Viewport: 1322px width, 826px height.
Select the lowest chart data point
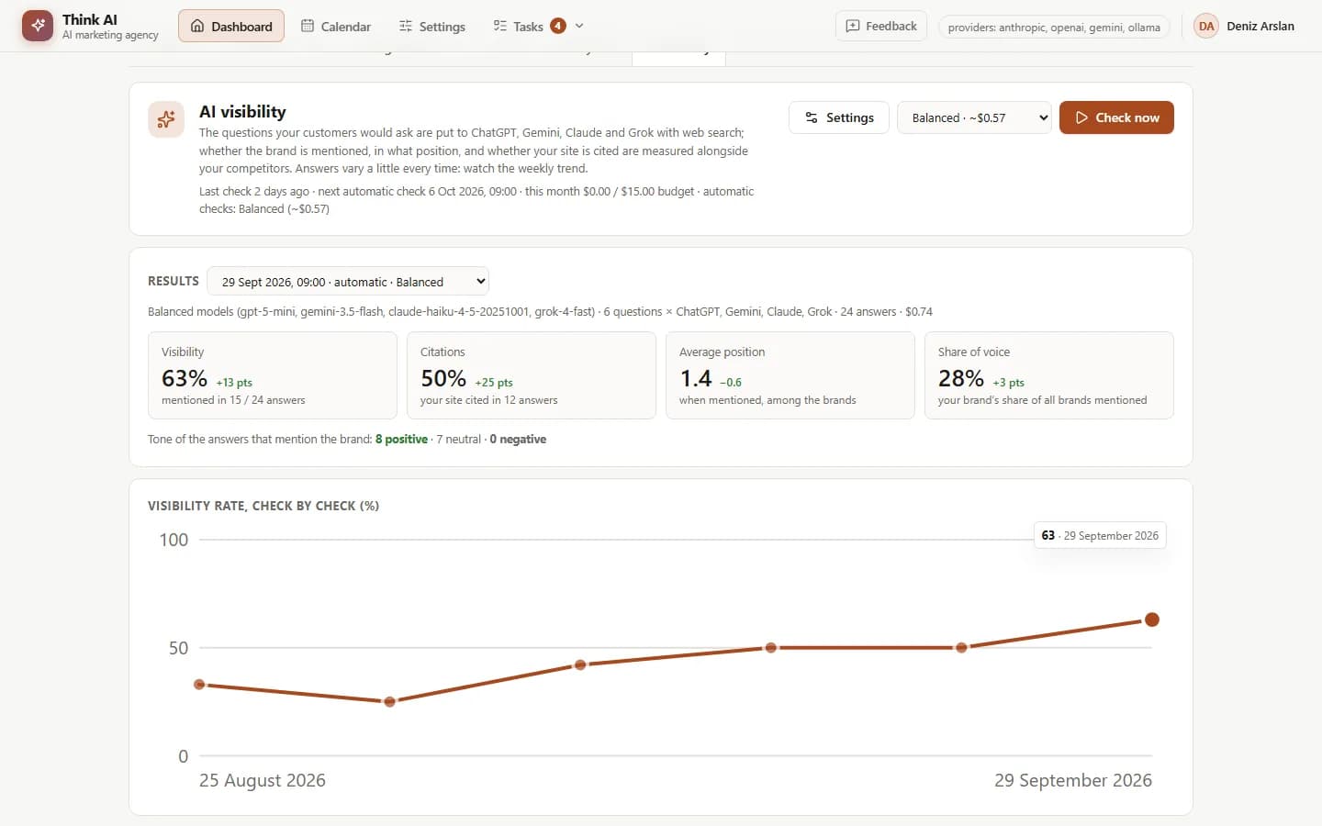[x=389, y=701]
